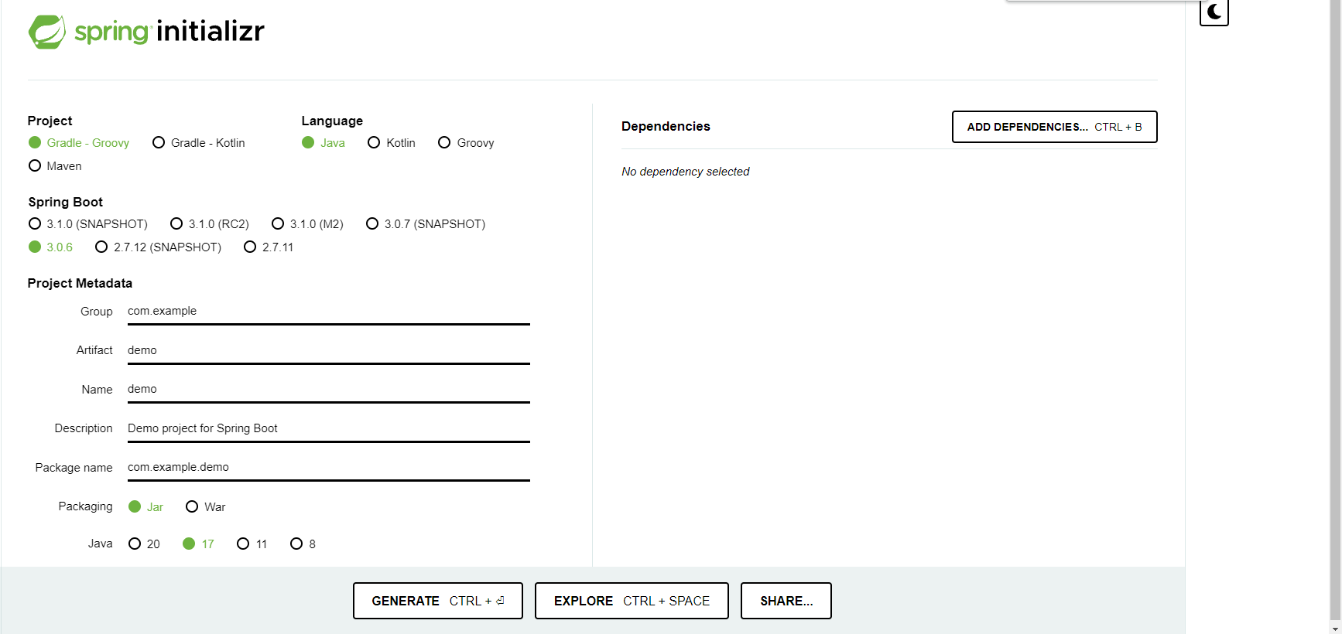Select Gradle - Groovy project type
The width and height of the screenshot is (1342, 634).
point(79,143)
